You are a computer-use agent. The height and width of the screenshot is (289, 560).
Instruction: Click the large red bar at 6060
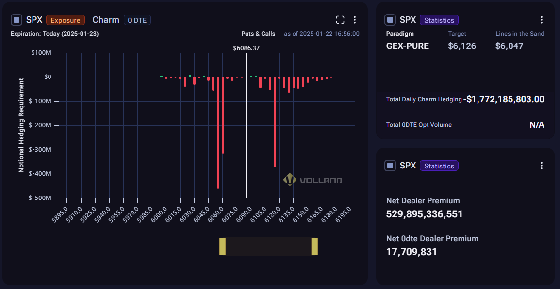223,115
